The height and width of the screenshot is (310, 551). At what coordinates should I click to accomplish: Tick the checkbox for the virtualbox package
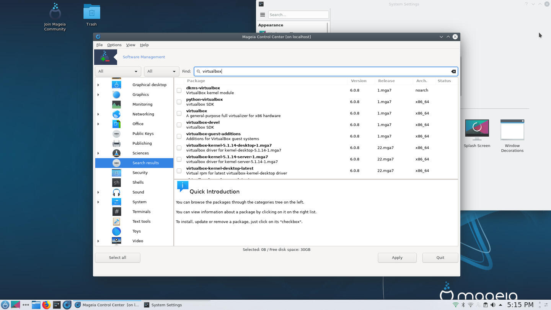pyautogui.click(x=179, y=113)
